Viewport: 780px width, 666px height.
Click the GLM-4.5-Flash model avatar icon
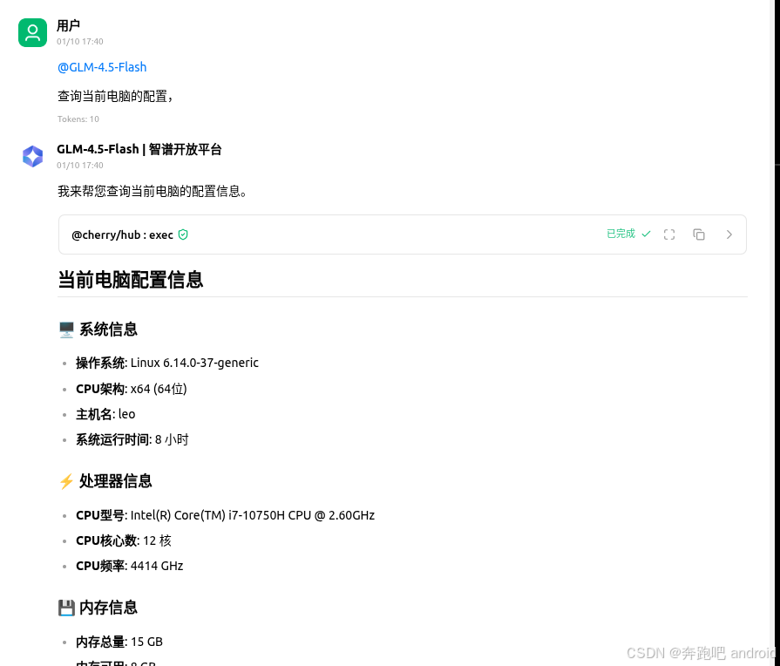[33, 156]
